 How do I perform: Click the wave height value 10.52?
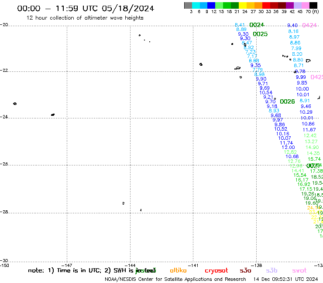click(x=281, y=129)
